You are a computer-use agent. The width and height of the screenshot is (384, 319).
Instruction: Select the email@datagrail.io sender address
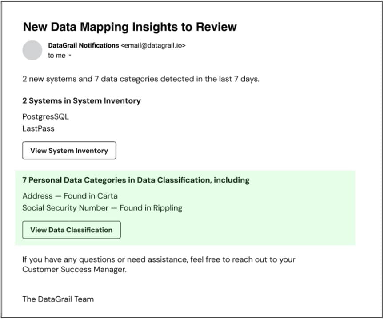153,45
